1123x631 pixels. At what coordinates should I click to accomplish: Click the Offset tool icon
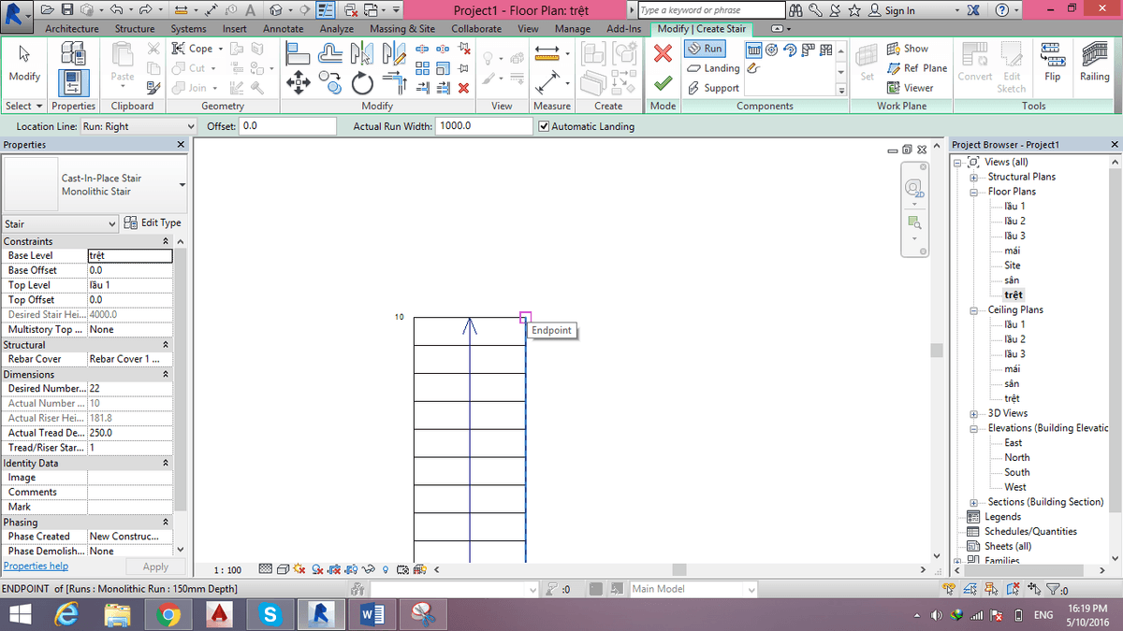[x=330, y=53]
